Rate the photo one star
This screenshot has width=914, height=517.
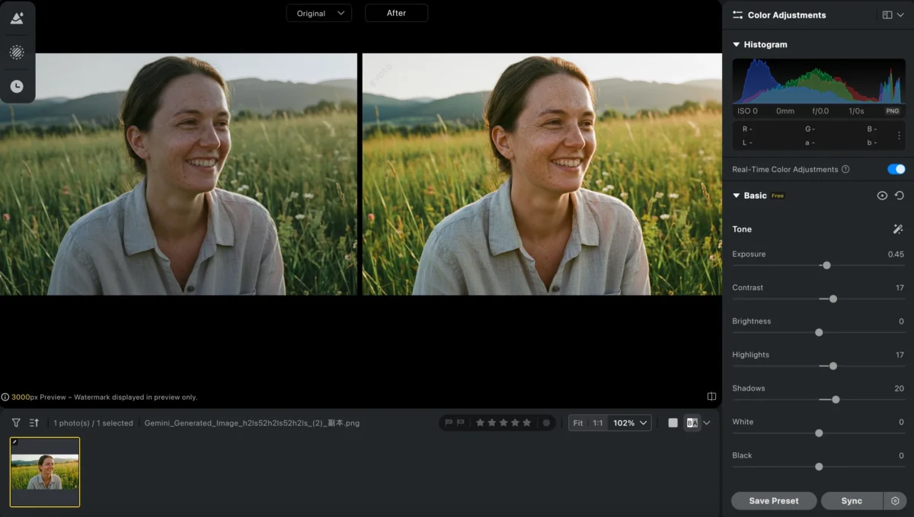coord(480,423)
